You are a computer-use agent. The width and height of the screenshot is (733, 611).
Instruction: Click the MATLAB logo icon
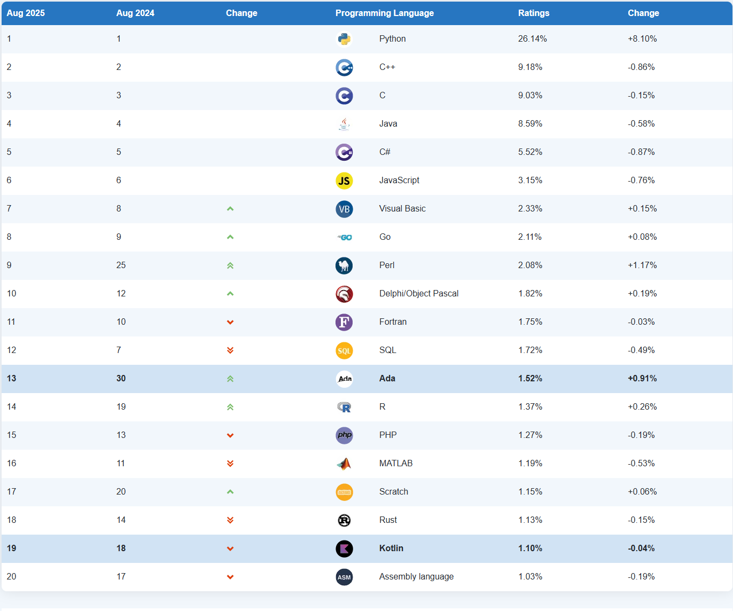point(344,464)
